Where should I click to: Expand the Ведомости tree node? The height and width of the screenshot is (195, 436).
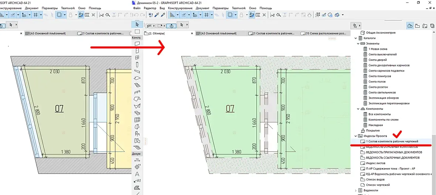tap(355, 190)
